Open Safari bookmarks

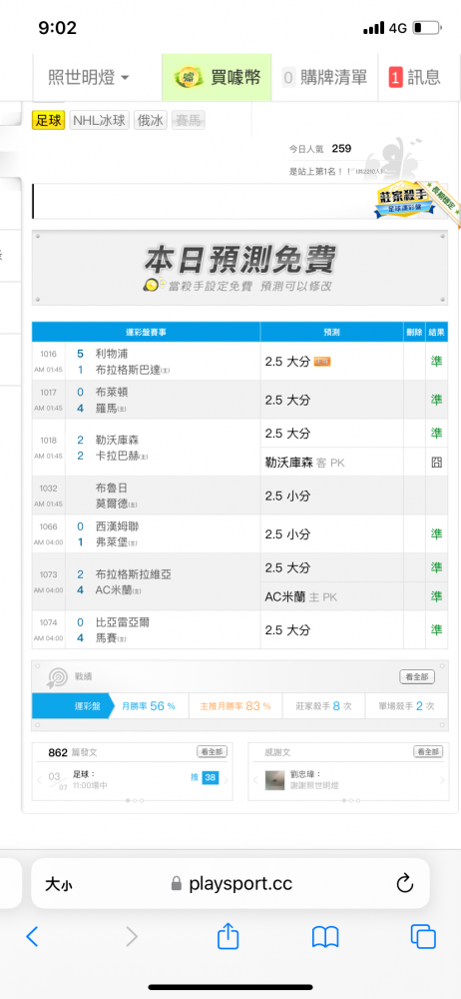[x=324, y=937]
